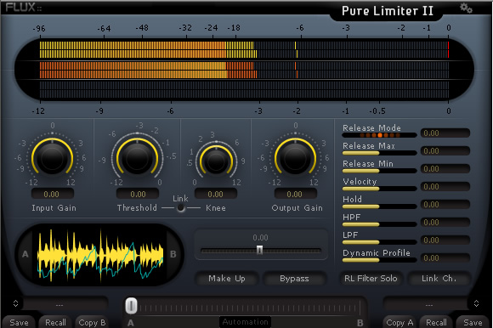Click the Release Mode selector bar
The height and width of the screenshot is (328, 493).
379,135
